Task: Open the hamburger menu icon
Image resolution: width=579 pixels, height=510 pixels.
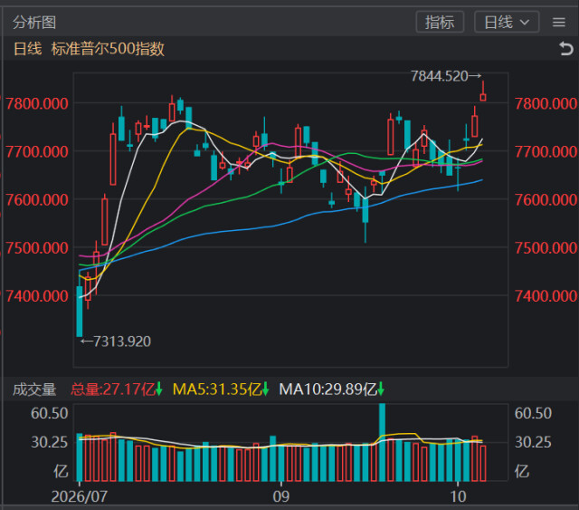Action: click(x=559, y=23)
